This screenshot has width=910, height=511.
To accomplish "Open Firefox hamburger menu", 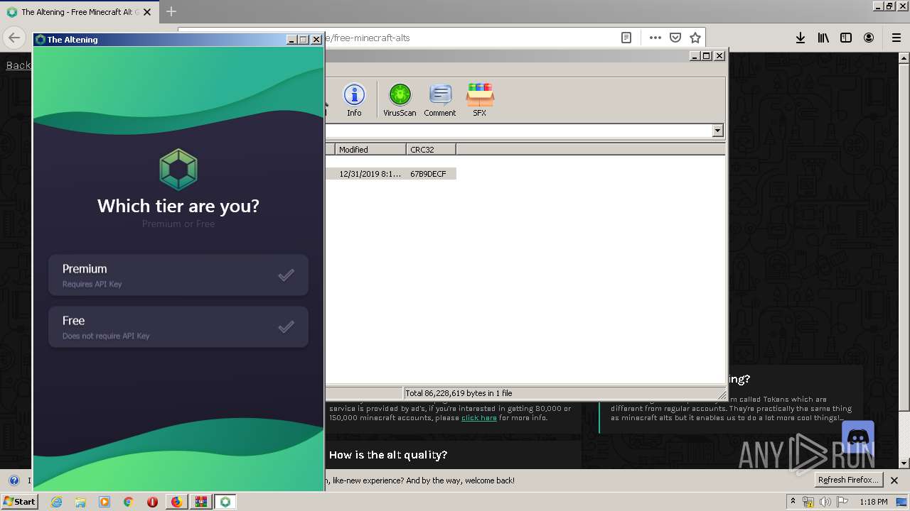I will click(x=896, y=38).
